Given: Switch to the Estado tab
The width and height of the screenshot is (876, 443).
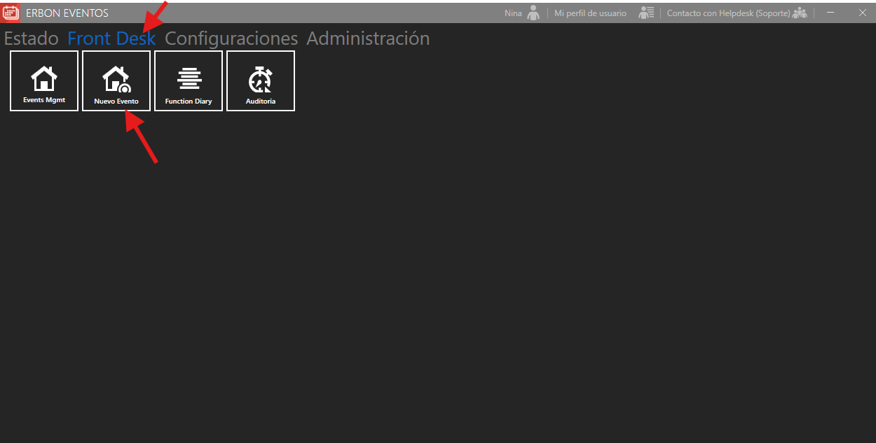Looking at the screenshot, I should click(32, 38).
